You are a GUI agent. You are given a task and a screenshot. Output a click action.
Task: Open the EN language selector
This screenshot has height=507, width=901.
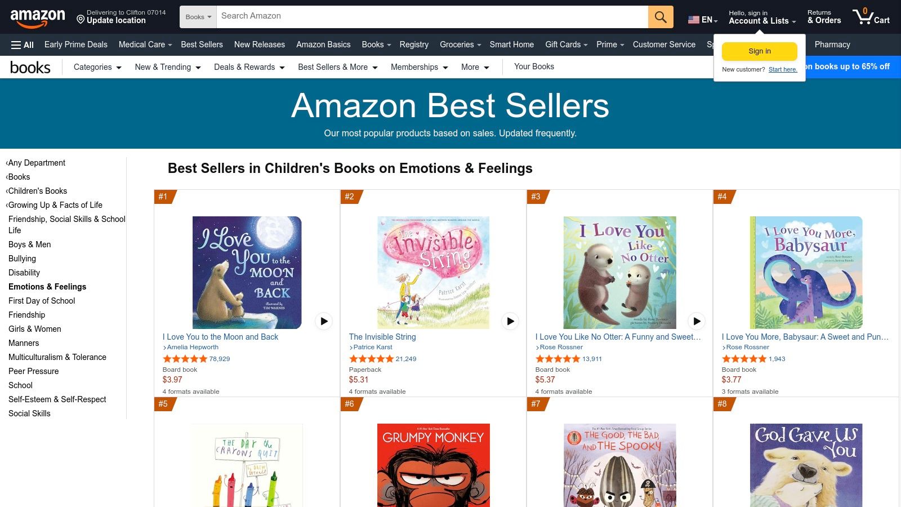click(x=703, y=20)
